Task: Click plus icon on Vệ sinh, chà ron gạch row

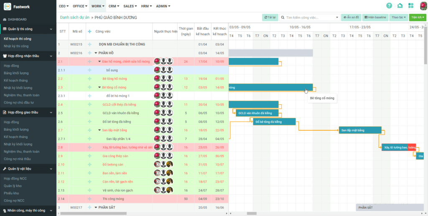Action: [89, 190]
